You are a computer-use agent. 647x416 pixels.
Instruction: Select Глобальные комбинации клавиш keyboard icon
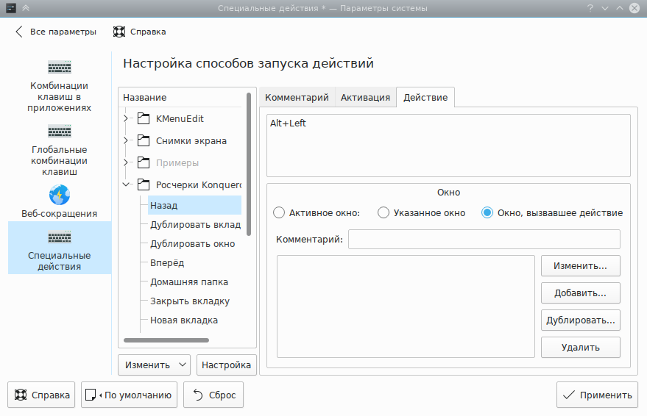point(60,132)
